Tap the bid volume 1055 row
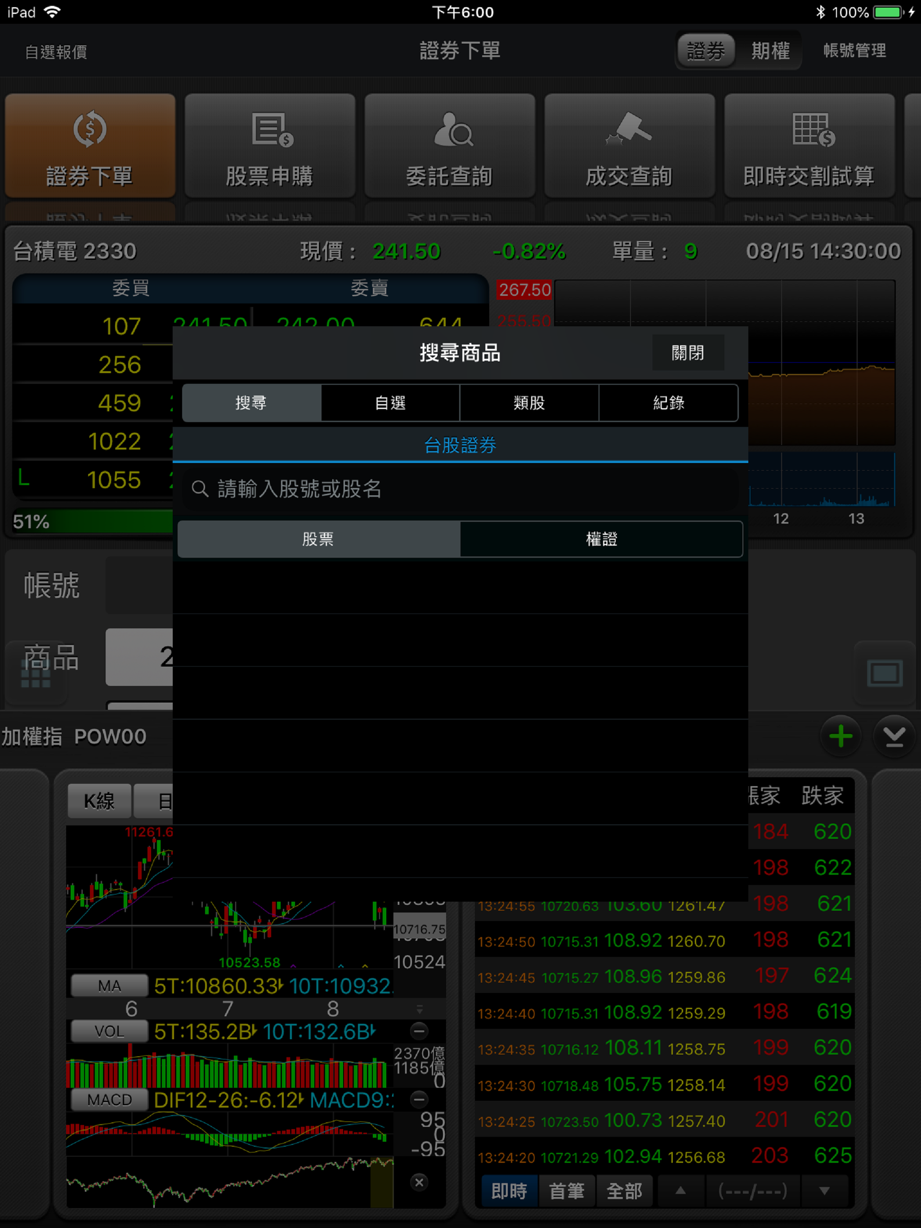Viewport: 921px width, 1228px height. click(x=92, y=480)
